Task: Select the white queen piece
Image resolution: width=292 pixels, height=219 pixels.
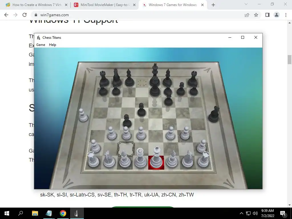Action: [x=140, y=158]
